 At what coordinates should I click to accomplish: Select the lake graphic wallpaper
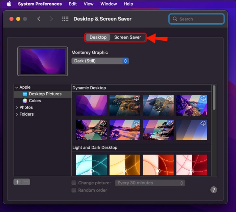pyautogui.click(x=92, y=130)
